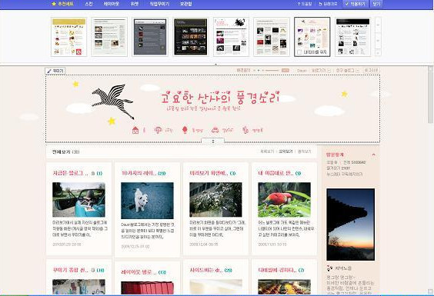Click the undo link beside help
434x296 pixels.
[x=328, y=4]
